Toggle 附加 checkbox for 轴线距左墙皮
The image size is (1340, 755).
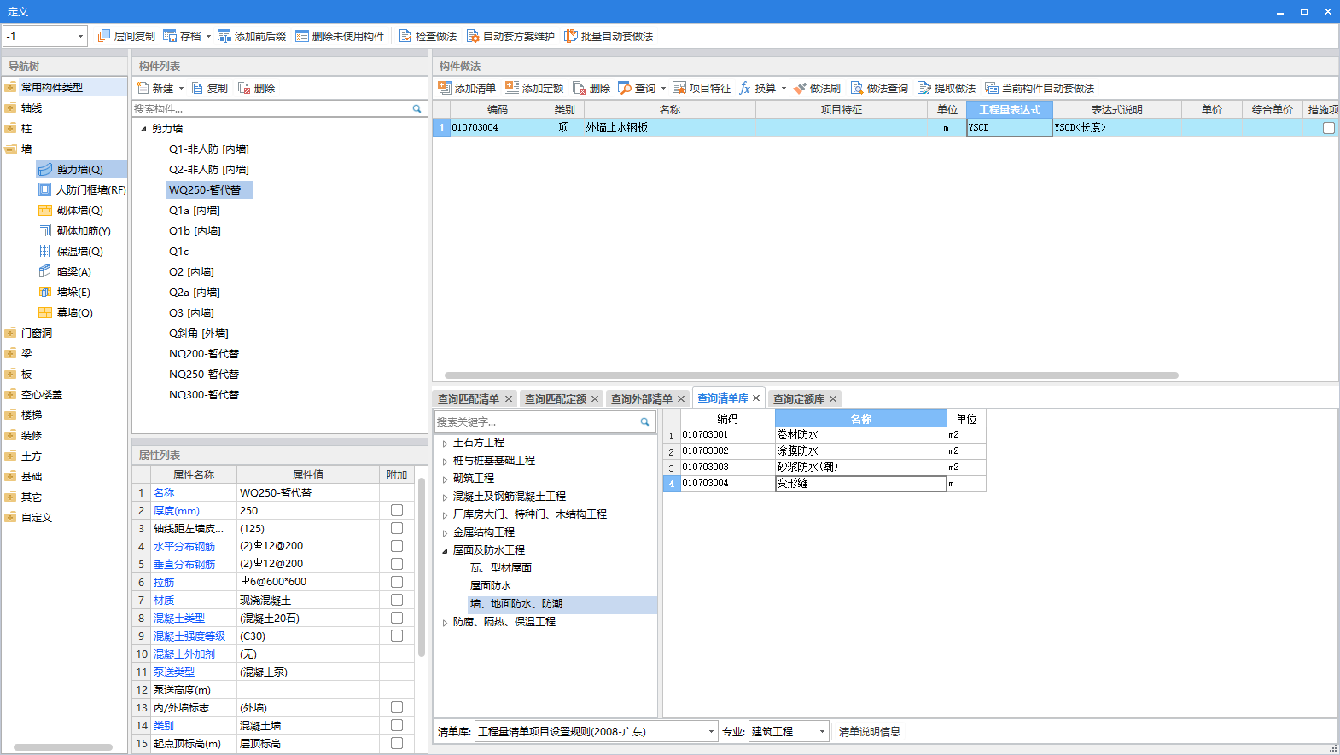[x=397, y=528]
